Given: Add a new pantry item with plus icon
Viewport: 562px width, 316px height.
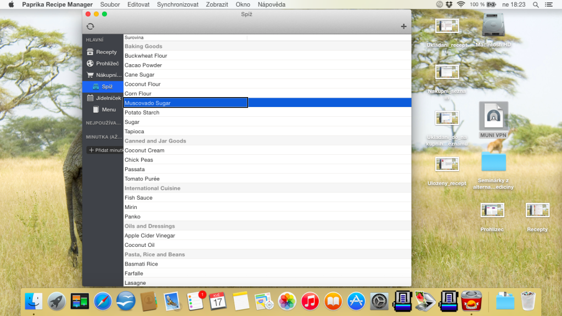Looking at the screenshot, I should (x=403, y=26).
